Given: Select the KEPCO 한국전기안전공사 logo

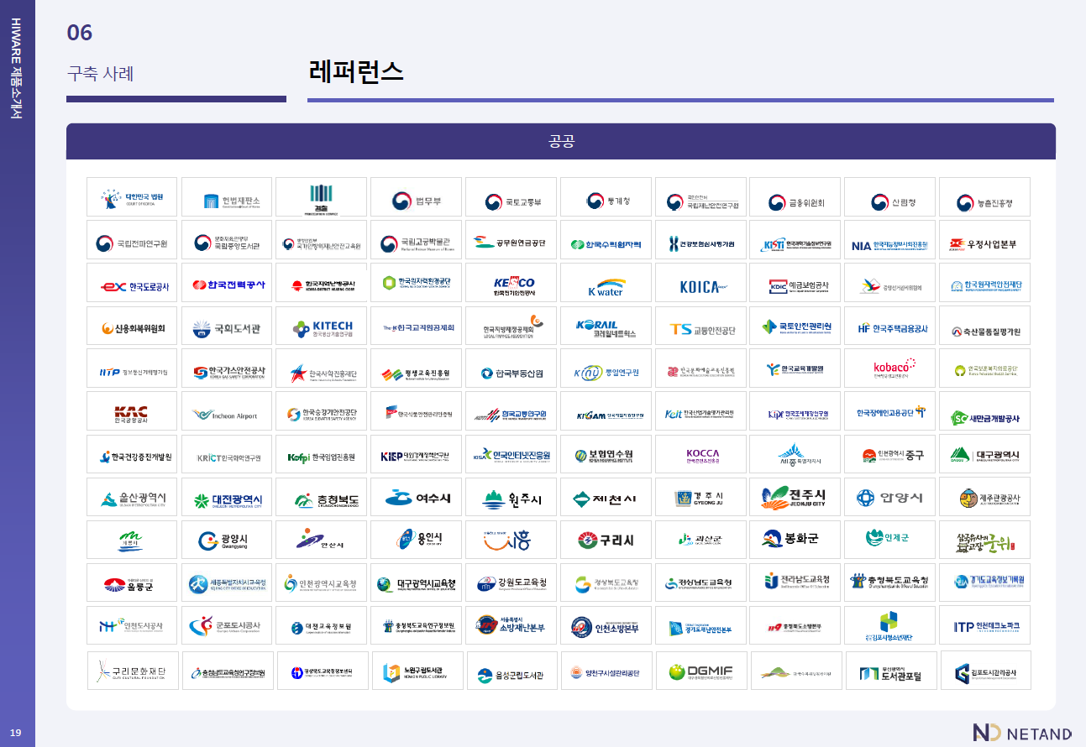Looking at the screenshot, I should coord(511,283).
